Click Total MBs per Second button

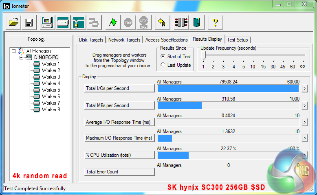119,105
